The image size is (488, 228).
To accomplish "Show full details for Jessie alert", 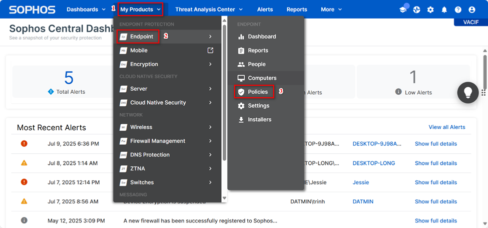I will pos(435,182).
